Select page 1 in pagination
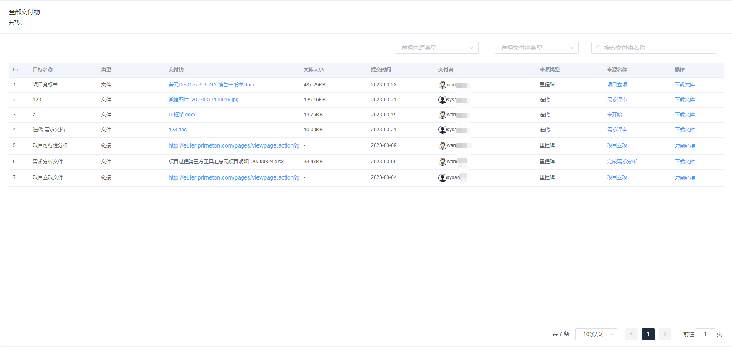Image resolution: width=732 pixels, height=347 pixels. (x=648, y=334)
